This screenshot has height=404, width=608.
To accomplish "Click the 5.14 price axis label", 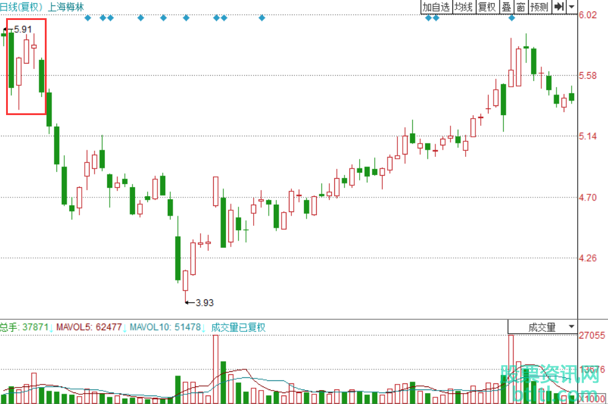I will point(588,136).
